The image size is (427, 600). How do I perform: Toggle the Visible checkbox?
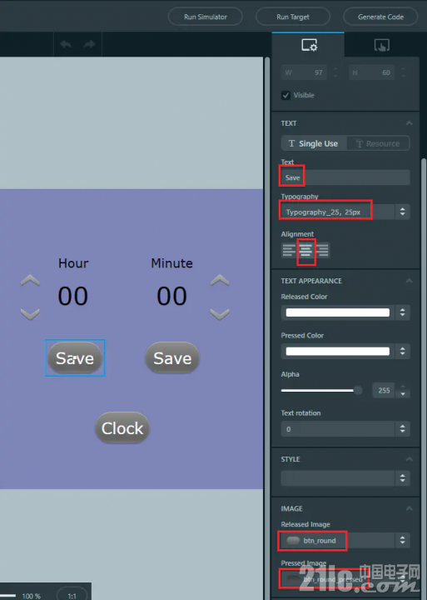[x=285, y=95]
